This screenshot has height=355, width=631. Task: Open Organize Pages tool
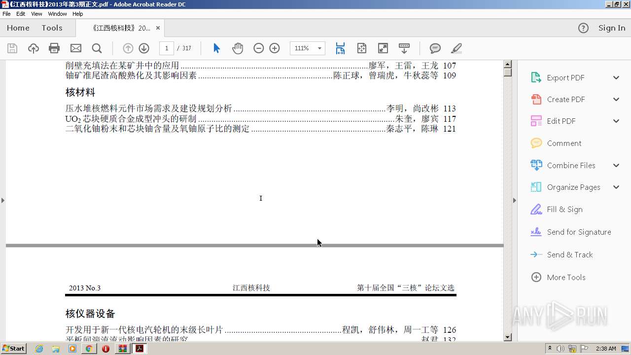pyautogui.click(x=573, y=187)
